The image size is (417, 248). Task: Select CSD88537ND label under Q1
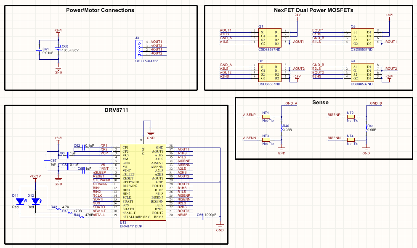[269, 50]
